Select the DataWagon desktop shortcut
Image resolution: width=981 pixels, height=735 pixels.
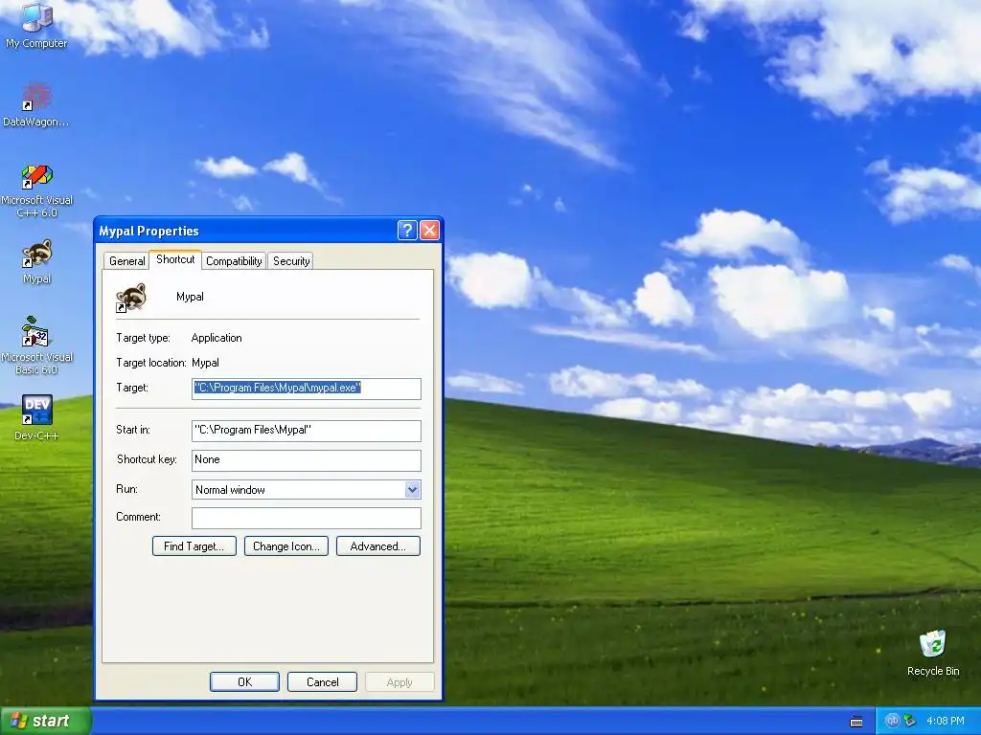pyautogui.click(x=36, y=105)
